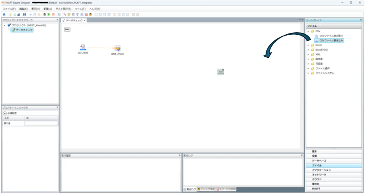365x193 pixels.
Task: Collapse the CSV folder in tool palette
Action: tap(308, 31)
